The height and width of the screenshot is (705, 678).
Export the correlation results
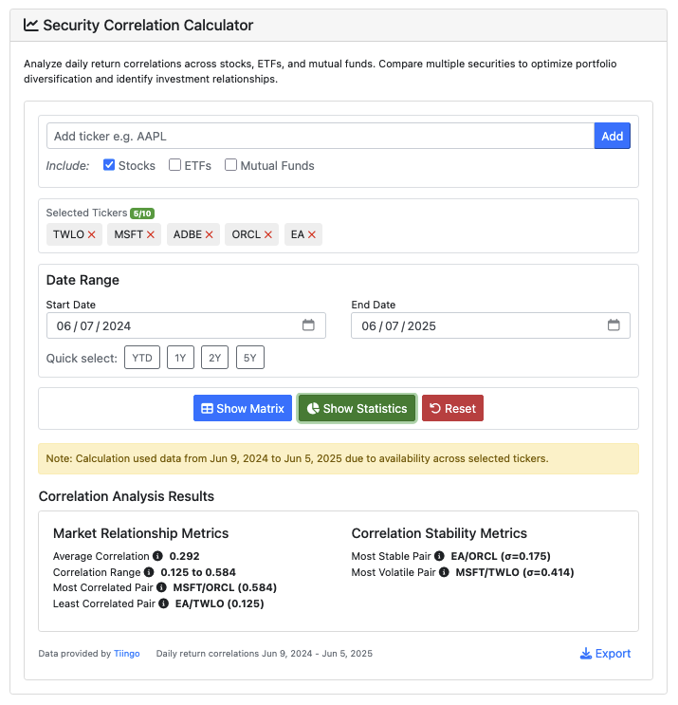pos(605,654)
